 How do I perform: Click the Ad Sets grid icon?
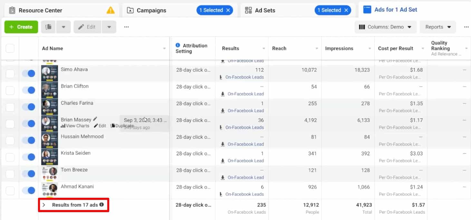click(x=248, y=10)
